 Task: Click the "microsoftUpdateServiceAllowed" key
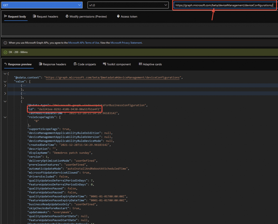[x=53, y=173]
